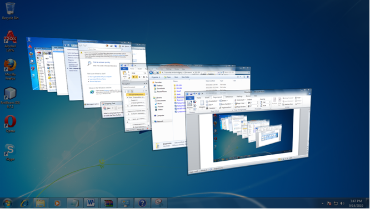
Task: Switch to References tab in front Word window
Action: tap(229, 96)
